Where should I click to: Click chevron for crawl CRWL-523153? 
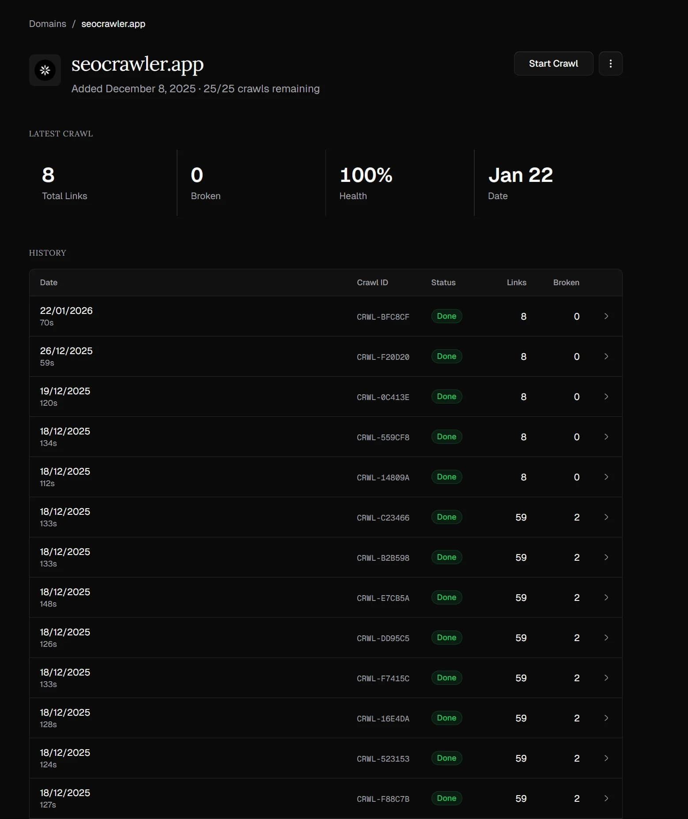[606, 758]
